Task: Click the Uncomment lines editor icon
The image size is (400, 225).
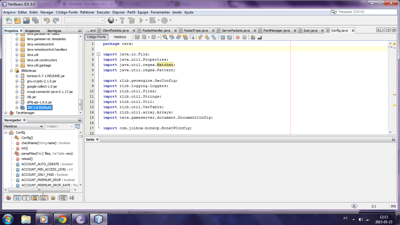Action: point(260,37)
